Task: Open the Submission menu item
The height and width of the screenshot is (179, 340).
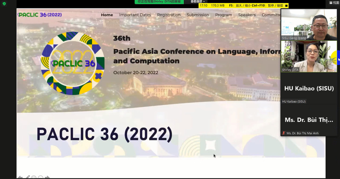Action: 198,15
